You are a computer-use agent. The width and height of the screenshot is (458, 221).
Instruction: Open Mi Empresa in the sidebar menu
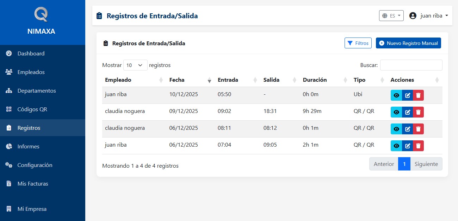pyautogui.click(x=32, y=209)
